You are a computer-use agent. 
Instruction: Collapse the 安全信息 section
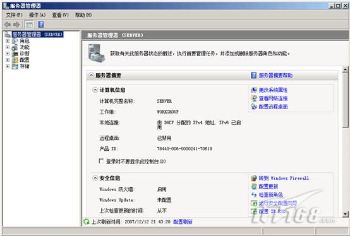[x=95, y=178]
